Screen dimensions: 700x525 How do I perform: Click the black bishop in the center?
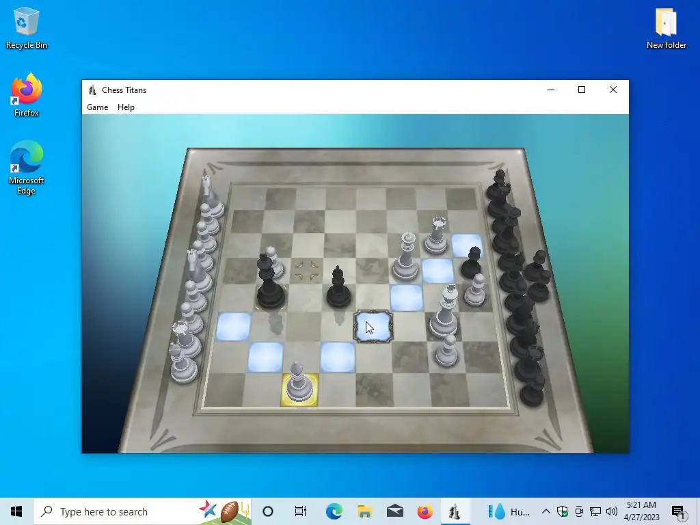coord(338,286)
